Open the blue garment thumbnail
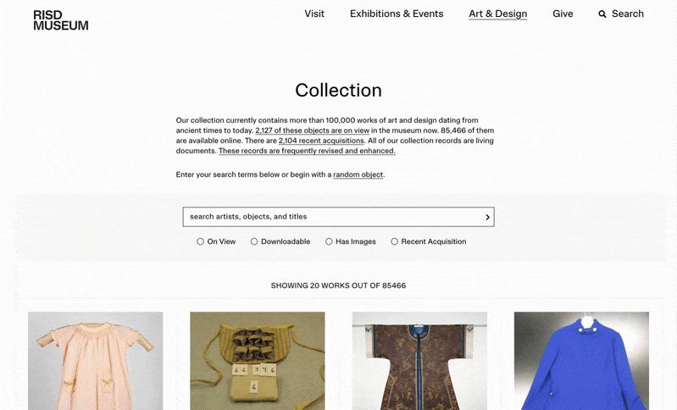The height and width of the screenshot is (410, 677). (x=581, y=361)
